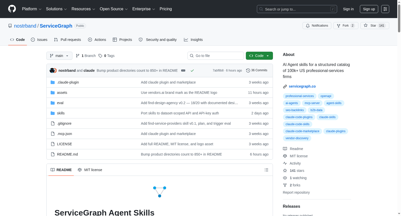Open the Pricing link

[x=166, y=9]
